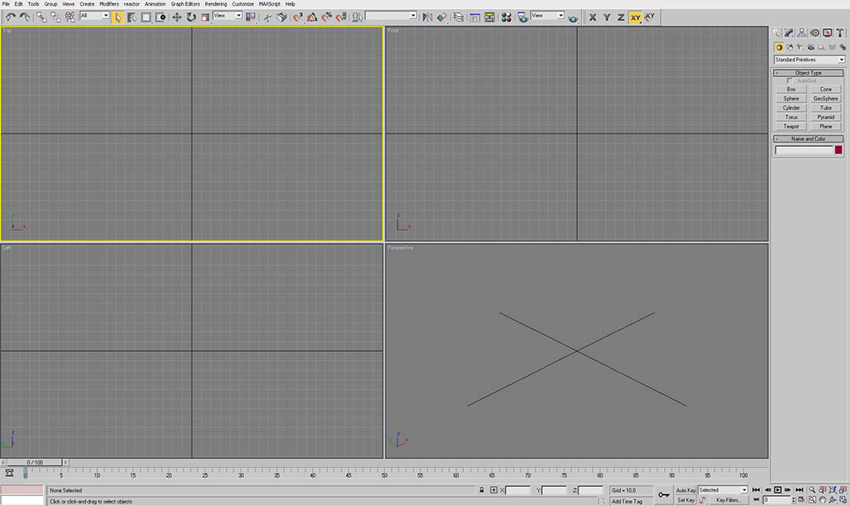Open the Standard Primitives dropdown
The height and width of the screenshot is (506, 850).
(808, 60)
